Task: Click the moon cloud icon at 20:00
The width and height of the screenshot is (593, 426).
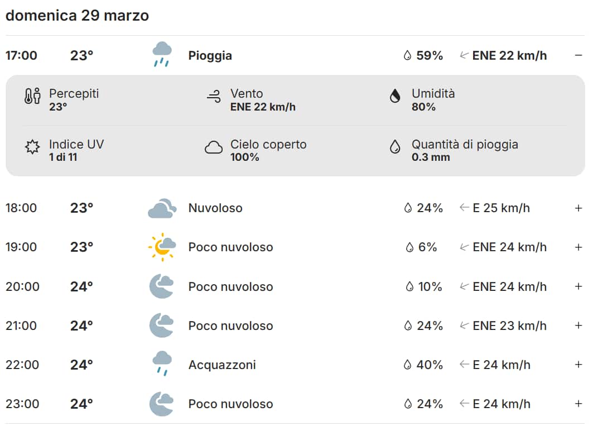Action: [162, 286]
